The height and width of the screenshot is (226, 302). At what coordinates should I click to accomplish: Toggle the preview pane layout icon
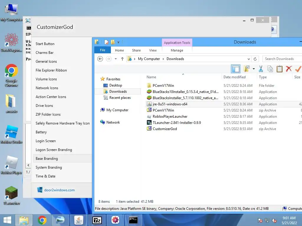point(236,69)
